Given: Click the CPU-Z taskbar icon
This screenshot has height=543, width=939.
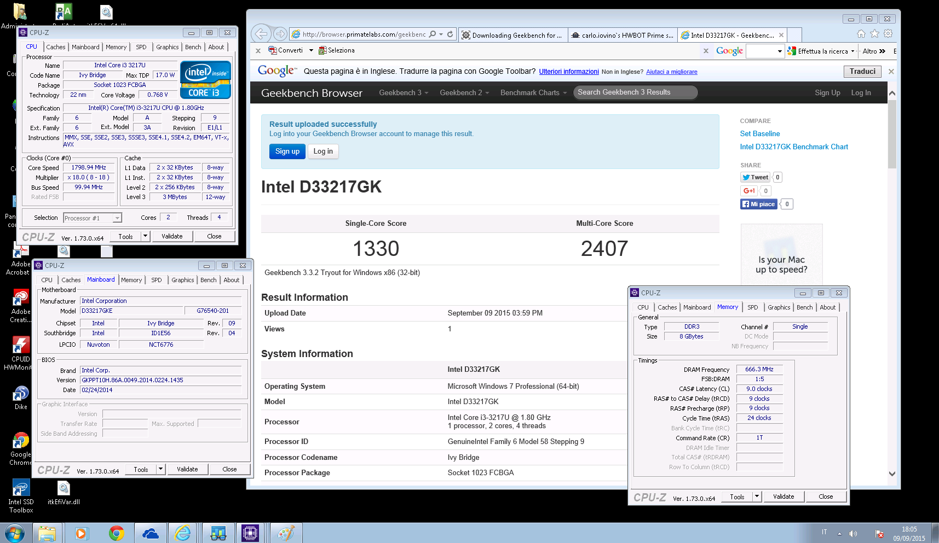Looking at the screenshot, I should (250, 533).
